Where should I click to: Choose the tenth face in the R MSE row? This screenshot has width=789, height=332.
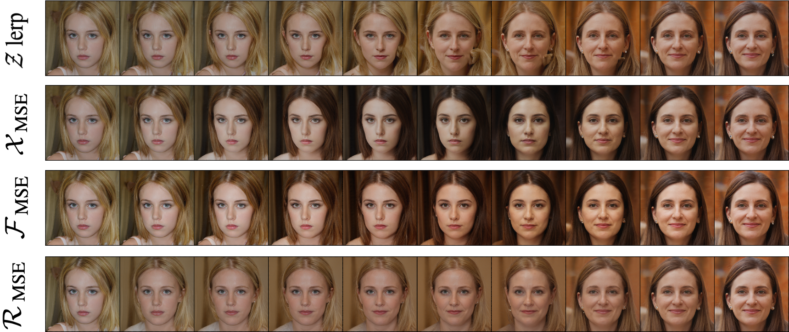pyautogui.click(x=752, y=294)
